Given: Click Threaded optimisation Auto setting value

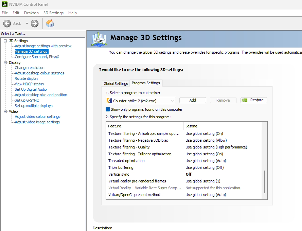Looking at the screenshot, I should tap(206, 161).
